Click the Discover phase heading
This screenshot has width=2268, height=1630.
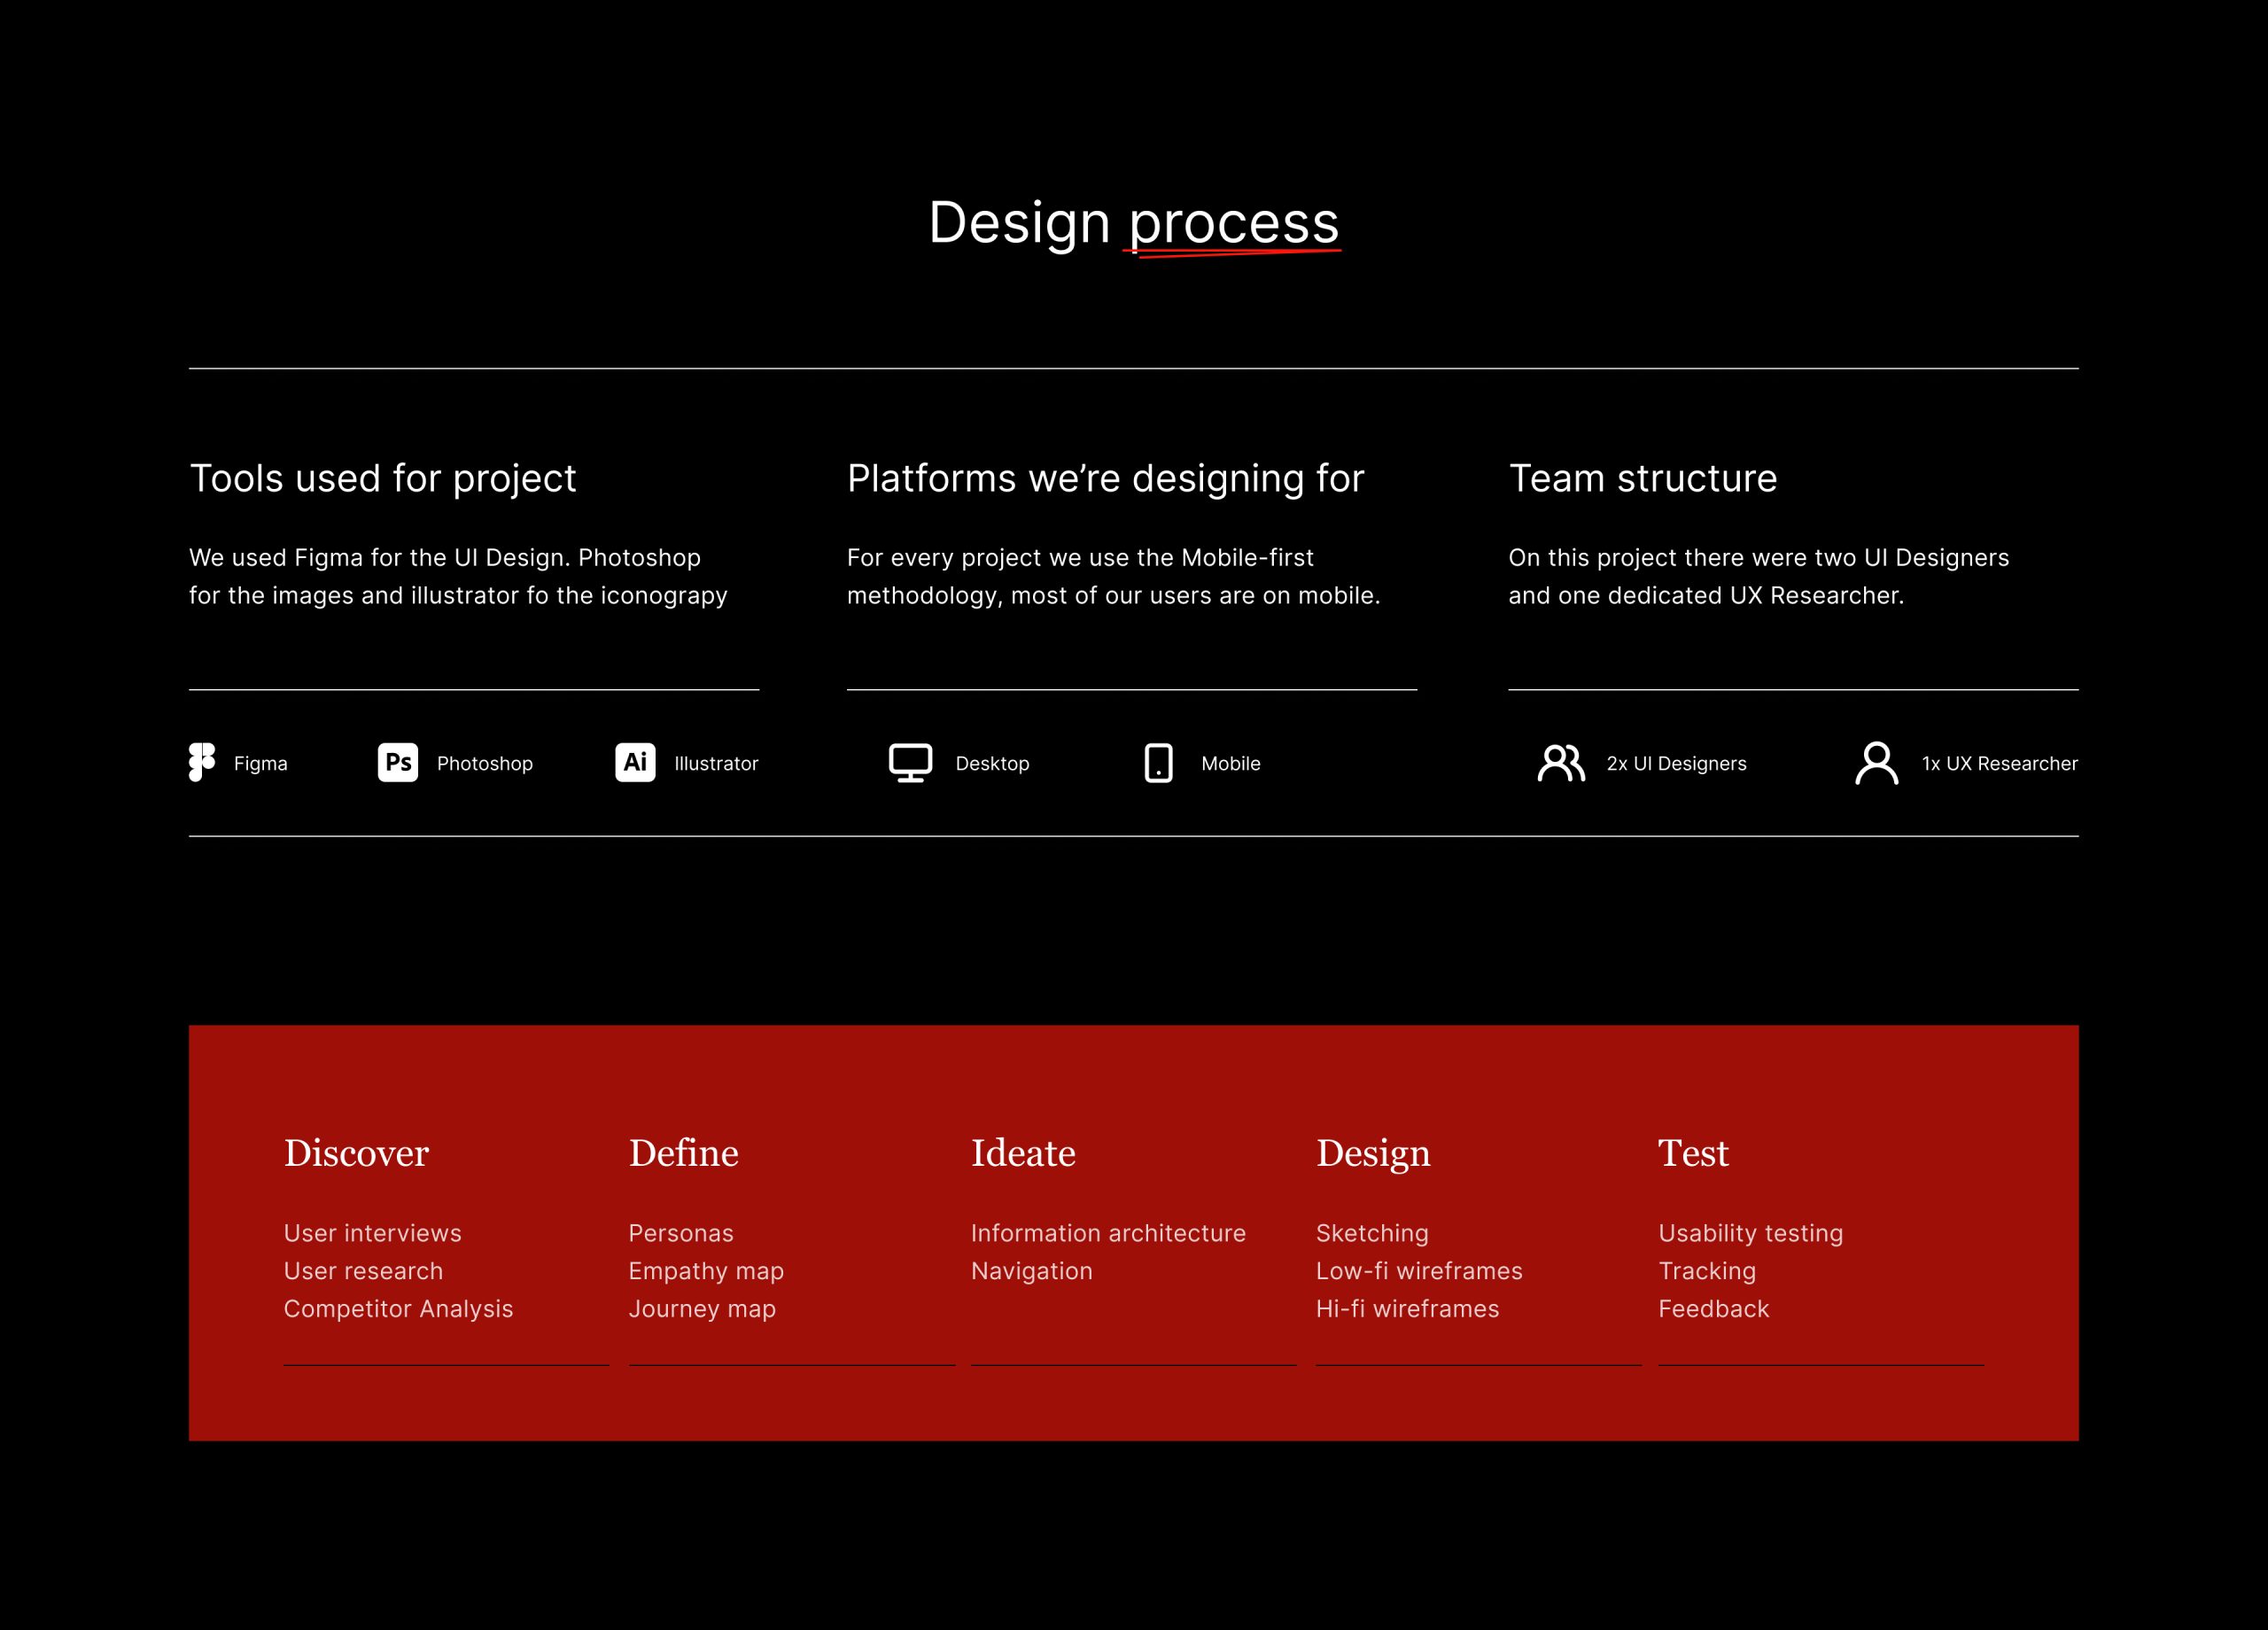356,1153
